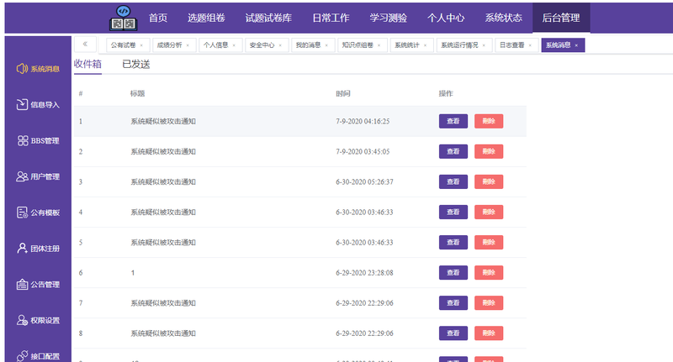Open 学习测验 top menu

(x=389, y=18)
